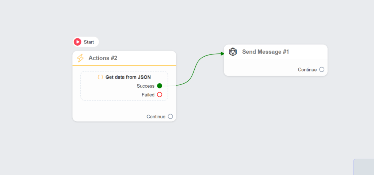Click the Continue label in Actions #2
The image size is (374, 175).
(156, 117)
